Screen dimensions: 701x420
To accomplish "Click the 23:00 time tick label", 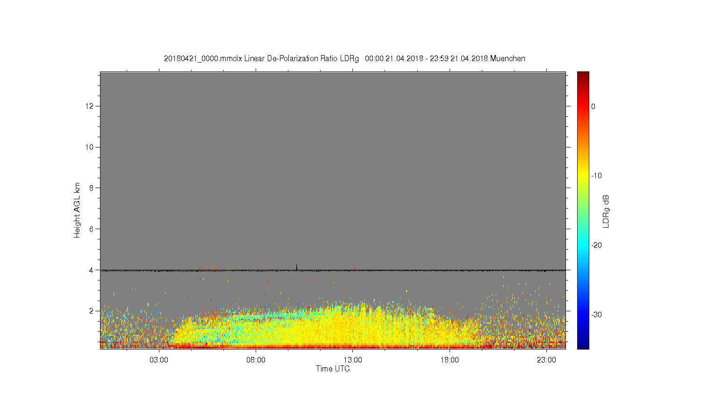I will pos(546,360).
